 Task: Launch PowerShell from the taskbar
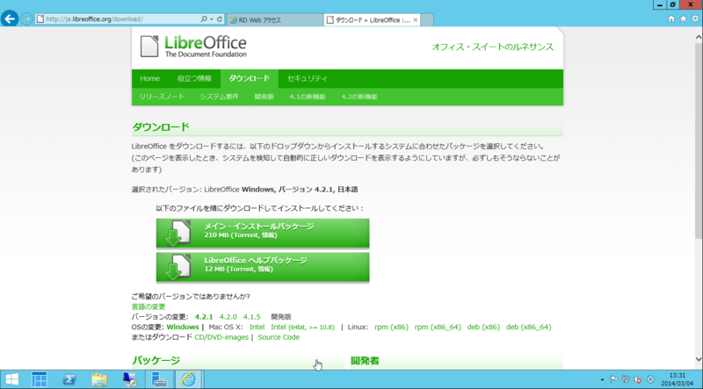point(69,379)
